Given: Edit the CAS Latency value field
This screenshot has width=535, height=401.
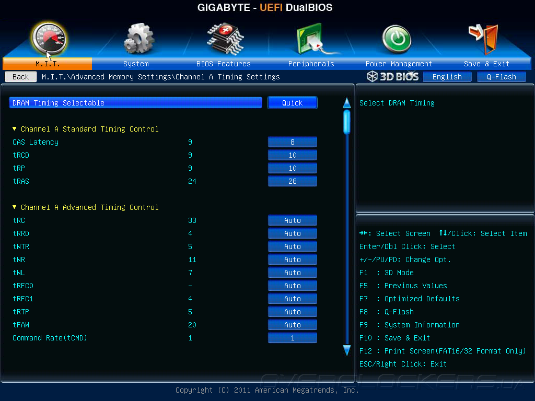Looking at the screenshot, I should pyautogui.click(x=293, y=142).
